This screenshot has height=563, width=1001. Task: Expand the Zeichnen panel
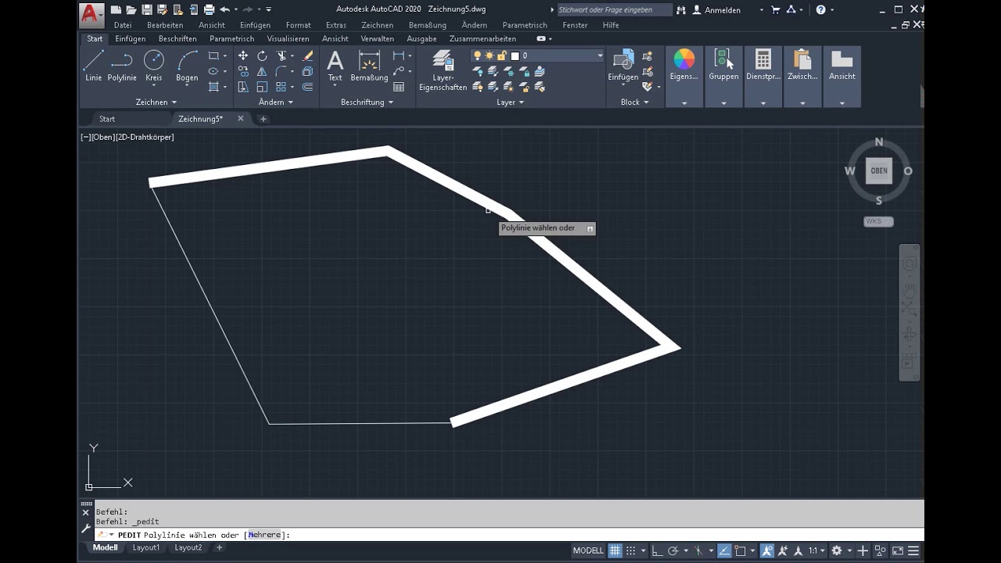pyautogui.click(x=156, y=102)
